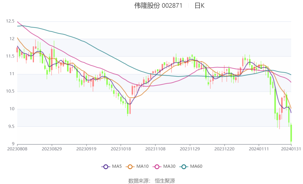Hide the MA10 line via its label
This screenshot has height=184, width=303.
click(x=142, y=166)
